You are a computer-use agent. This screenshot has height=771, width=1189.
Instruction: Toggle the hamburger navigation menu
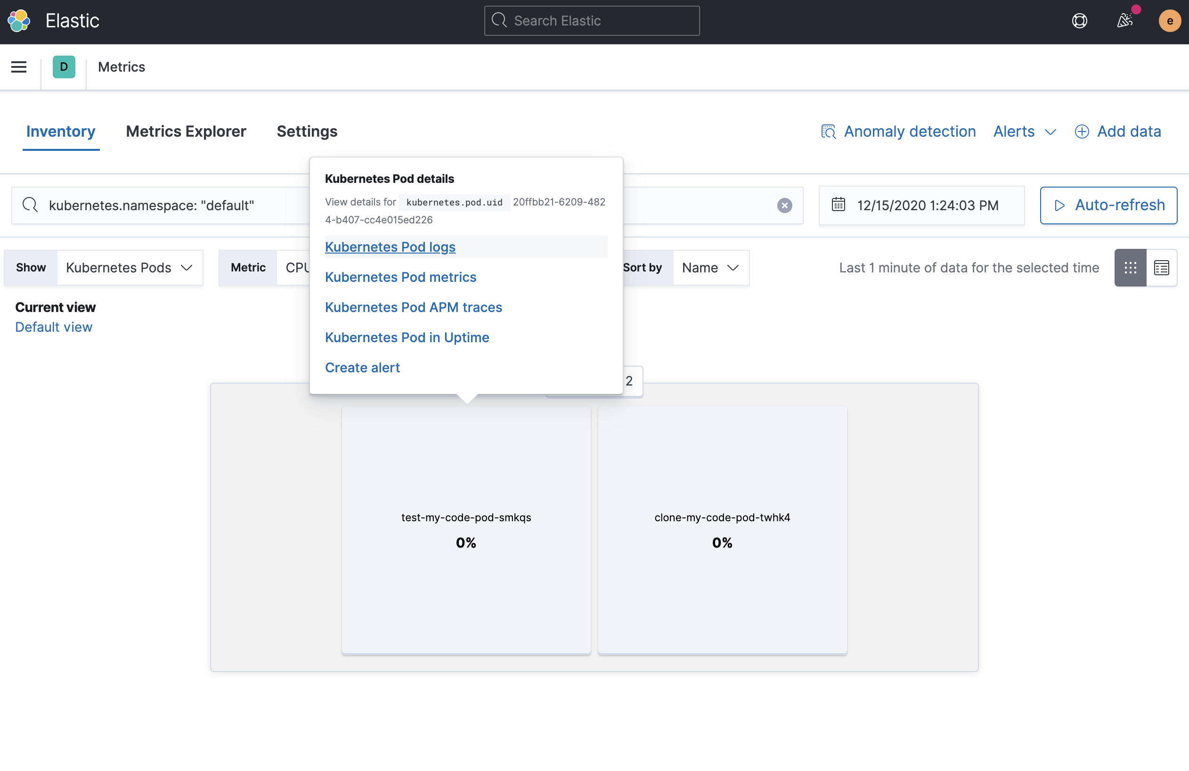[19, 66]
